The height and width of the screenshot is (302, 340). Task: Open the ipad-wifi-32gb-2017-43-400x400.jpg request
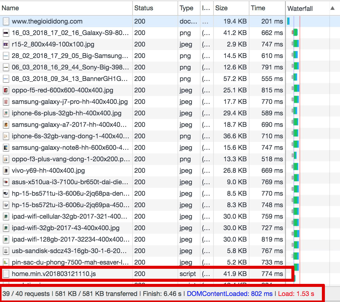pyautogui.click(x=66, y=228)
